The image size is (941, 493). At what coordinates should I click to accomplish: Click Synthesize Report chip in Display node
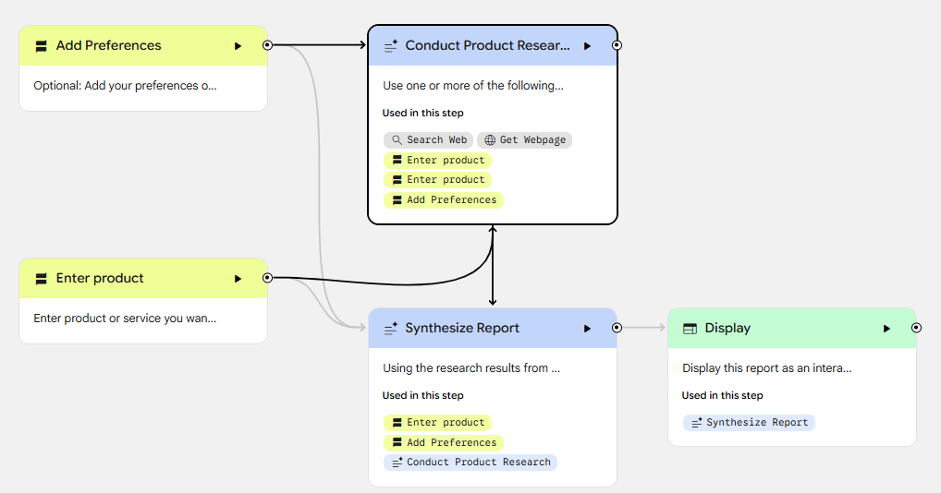(749, 423)
